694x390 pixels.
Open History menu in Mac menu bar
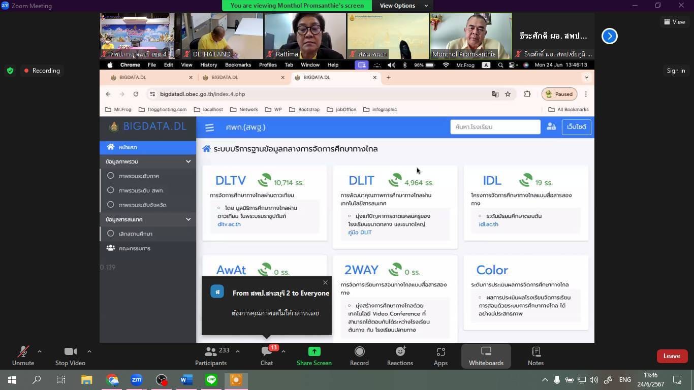(208, 65)
